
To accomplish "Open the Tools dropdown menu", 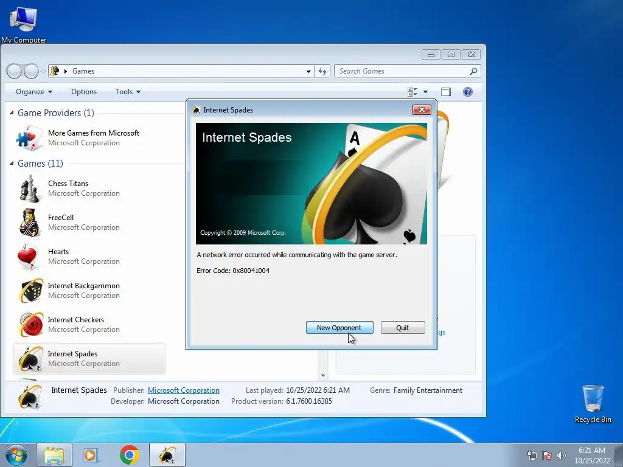I will point(128,92).
